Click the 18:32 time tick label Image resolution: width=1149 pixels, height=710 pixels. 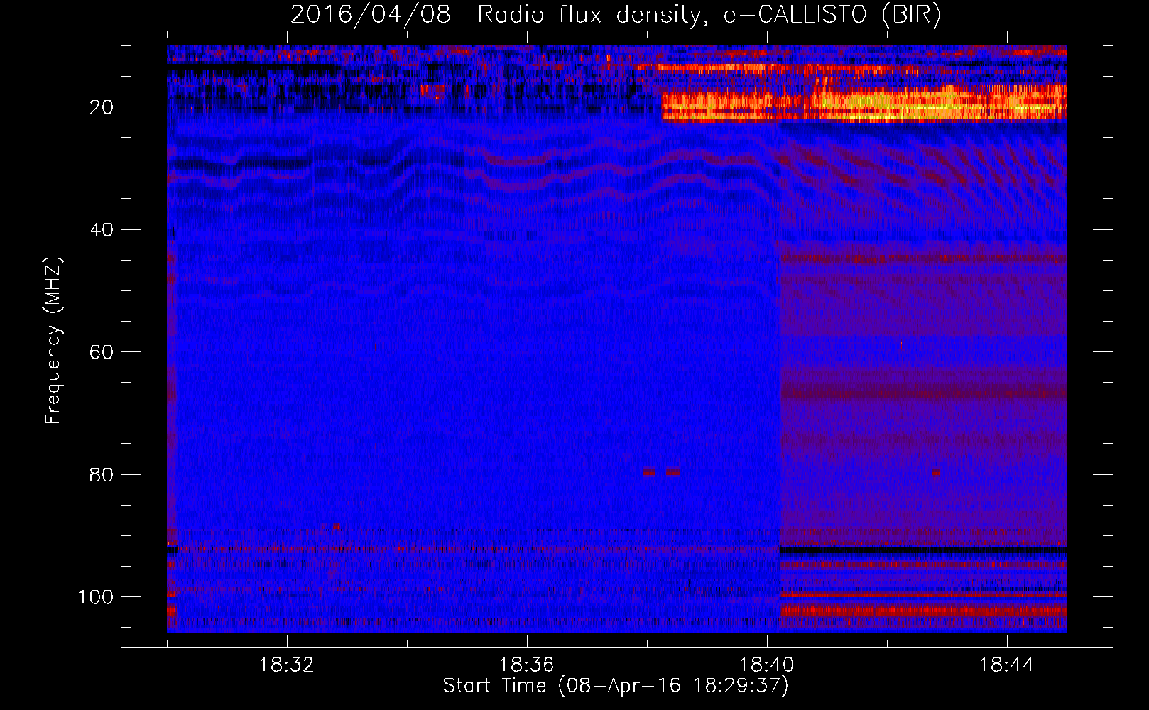tap(287, 665)
